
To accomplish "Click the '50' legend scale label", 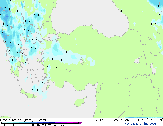I will tap(80, 125).
